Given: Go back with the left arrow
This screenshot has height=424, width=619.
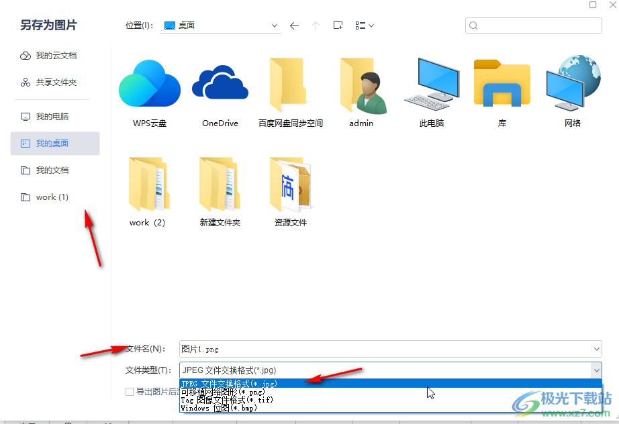Looking at the screenshot, I should (x=294, y=25).
